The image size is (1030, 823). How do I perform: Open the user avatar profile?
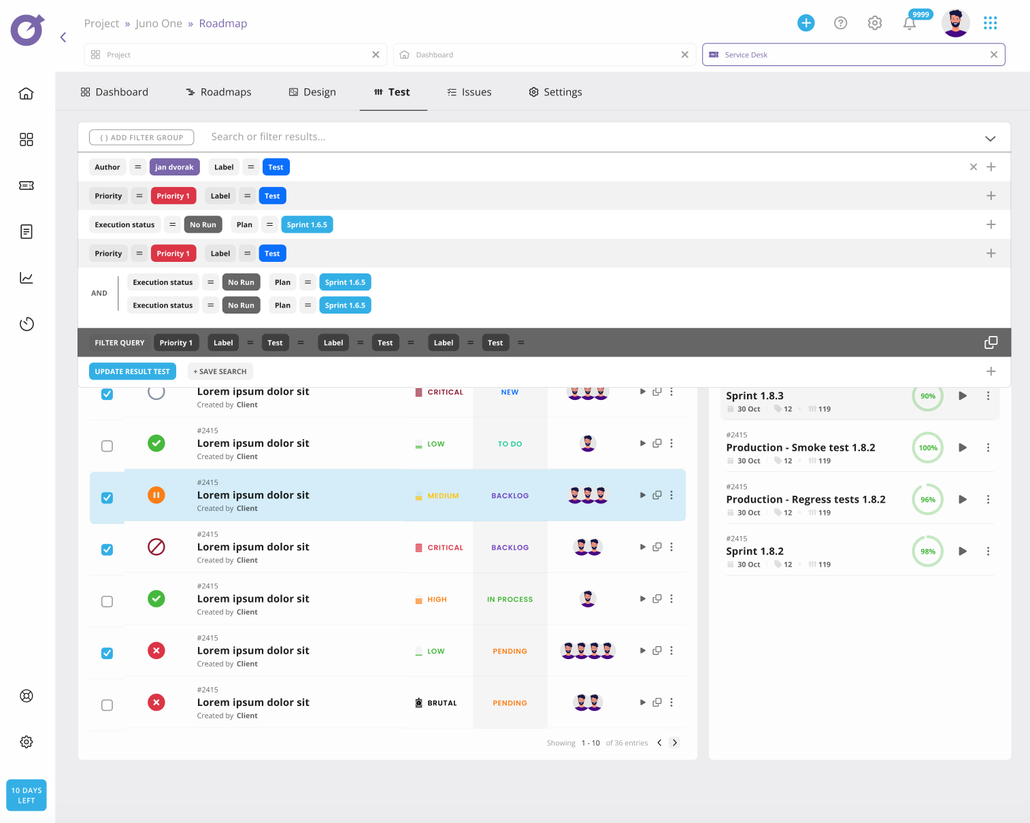coord(956,23)
